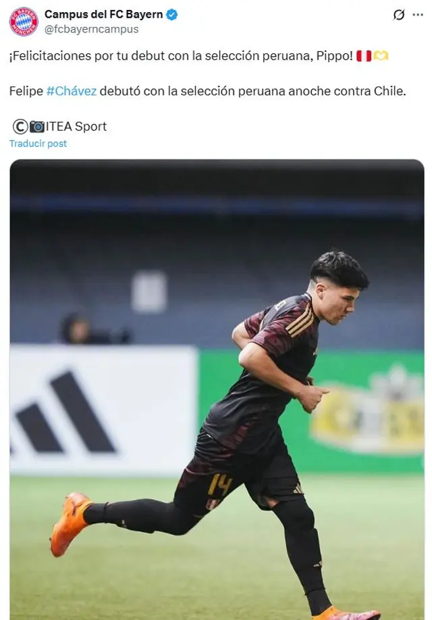
Task: Click the Felicitaciones por tu debut sentence
Action: tap(181, 55)
